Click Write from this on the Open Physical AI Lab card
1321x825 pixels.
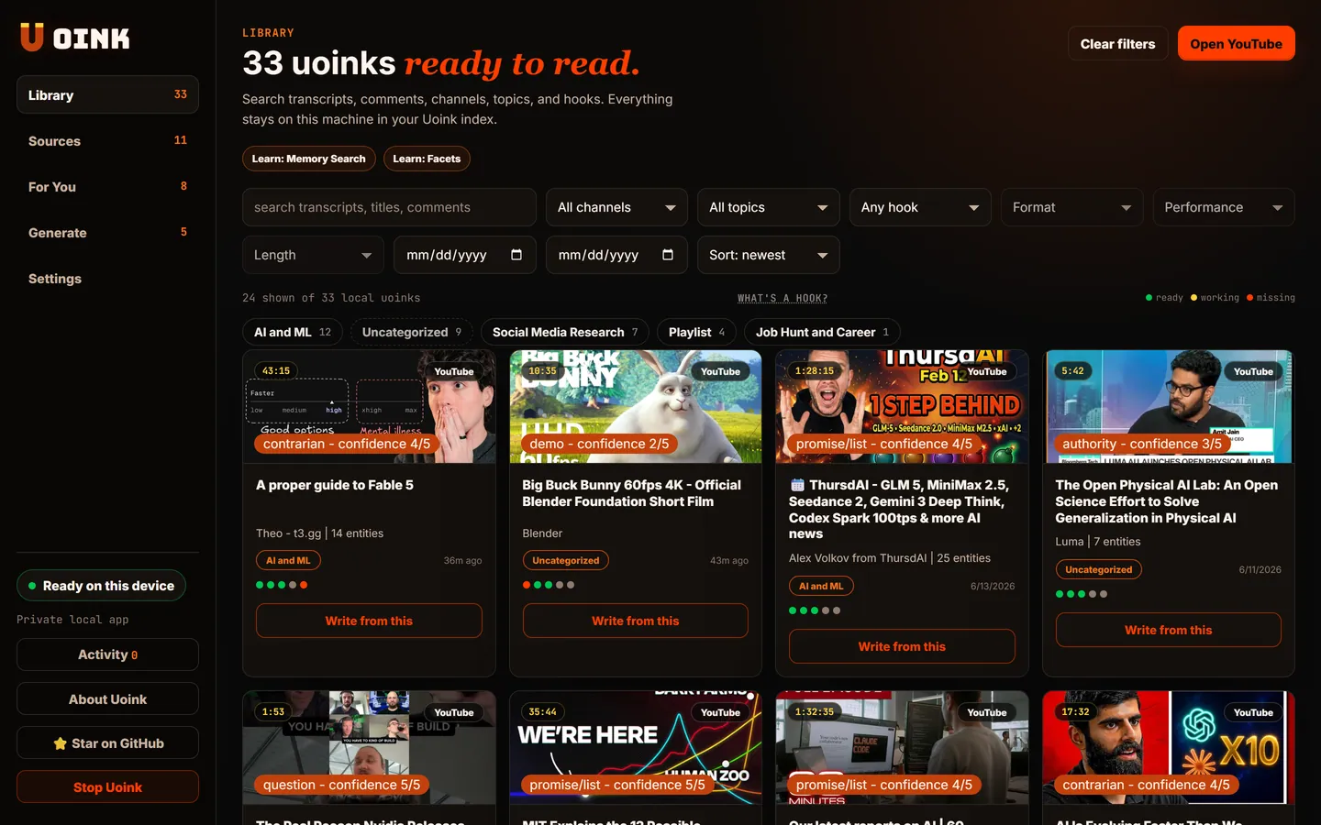[1169, 630]
